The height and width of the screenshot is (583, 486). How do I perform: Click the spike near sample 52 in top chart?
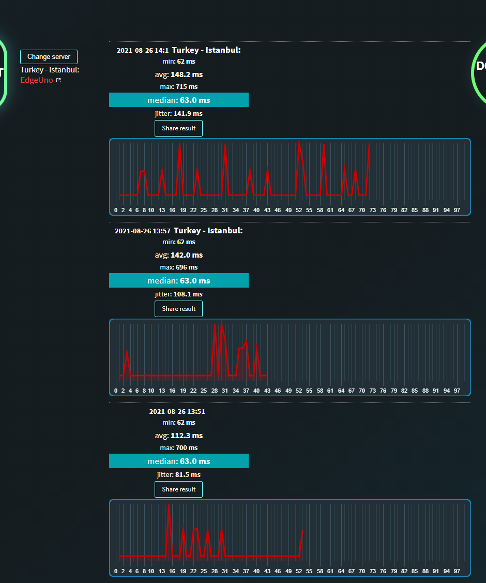click(299, 142)
